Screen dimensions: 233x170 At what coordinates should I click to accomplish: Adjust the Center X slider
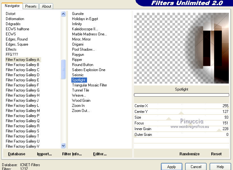pyautogui.click(x=181, y=106)
